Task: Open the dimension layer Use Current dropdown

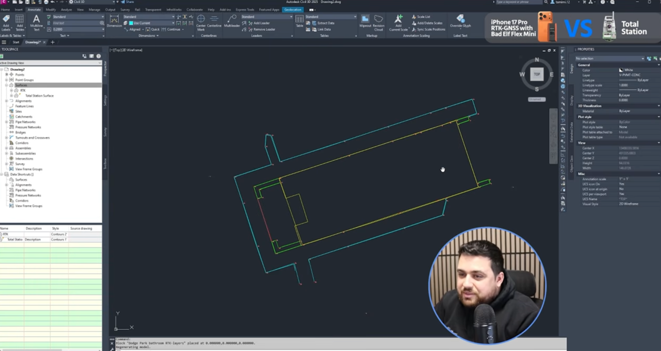Action: [x=173, y=23]
